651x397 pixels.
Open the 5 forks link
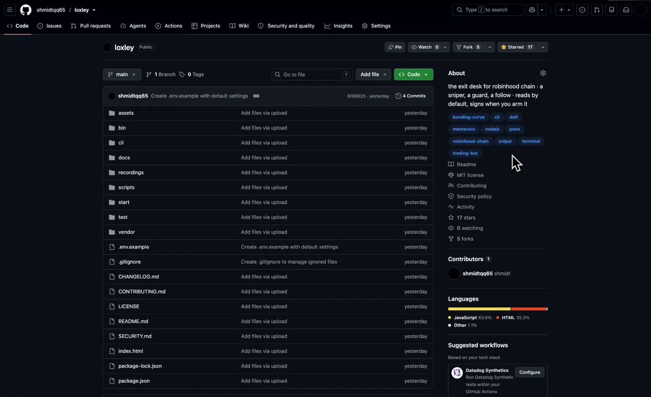point(462,239)
